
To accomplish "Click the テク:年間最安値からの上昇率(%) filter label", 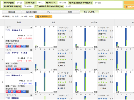I will (x=49, y=6).
